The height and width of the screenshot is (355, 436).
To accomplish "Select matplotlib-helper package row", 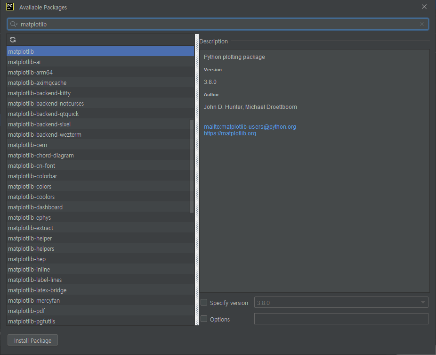I will click(x=100, y=239).
